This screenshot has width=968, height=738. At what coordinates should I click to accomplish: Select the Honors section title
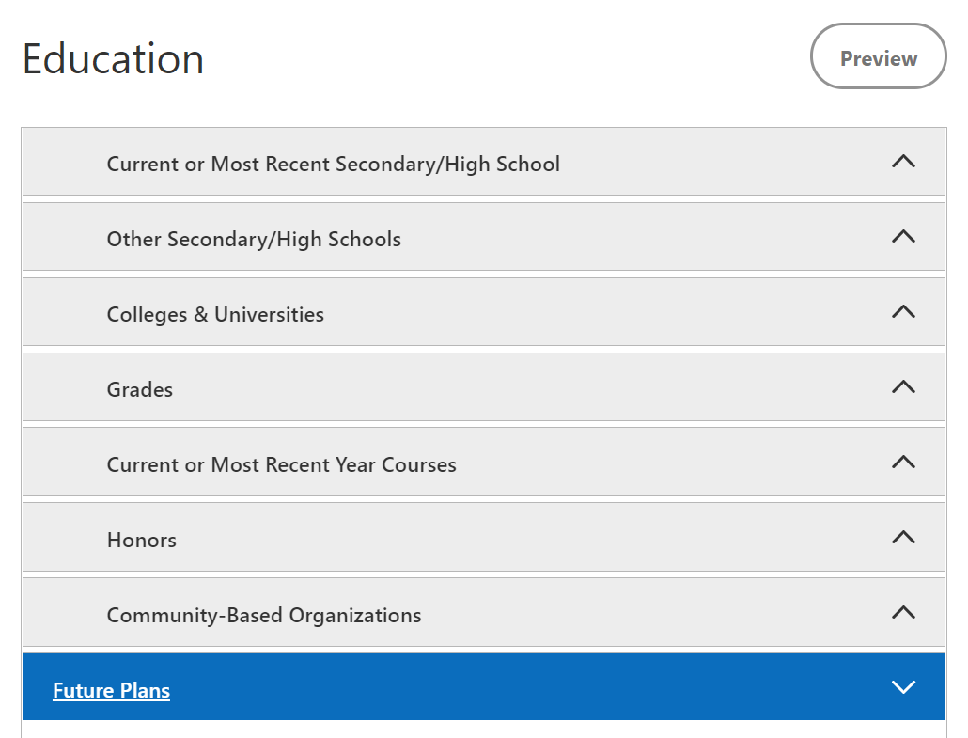[x=142, y=540]
